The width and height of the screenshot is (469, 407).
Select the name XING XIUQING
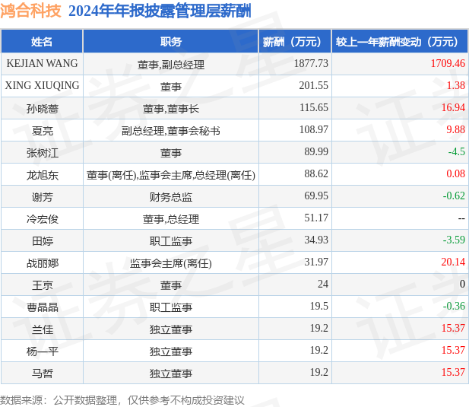click(x=42, y=86)
